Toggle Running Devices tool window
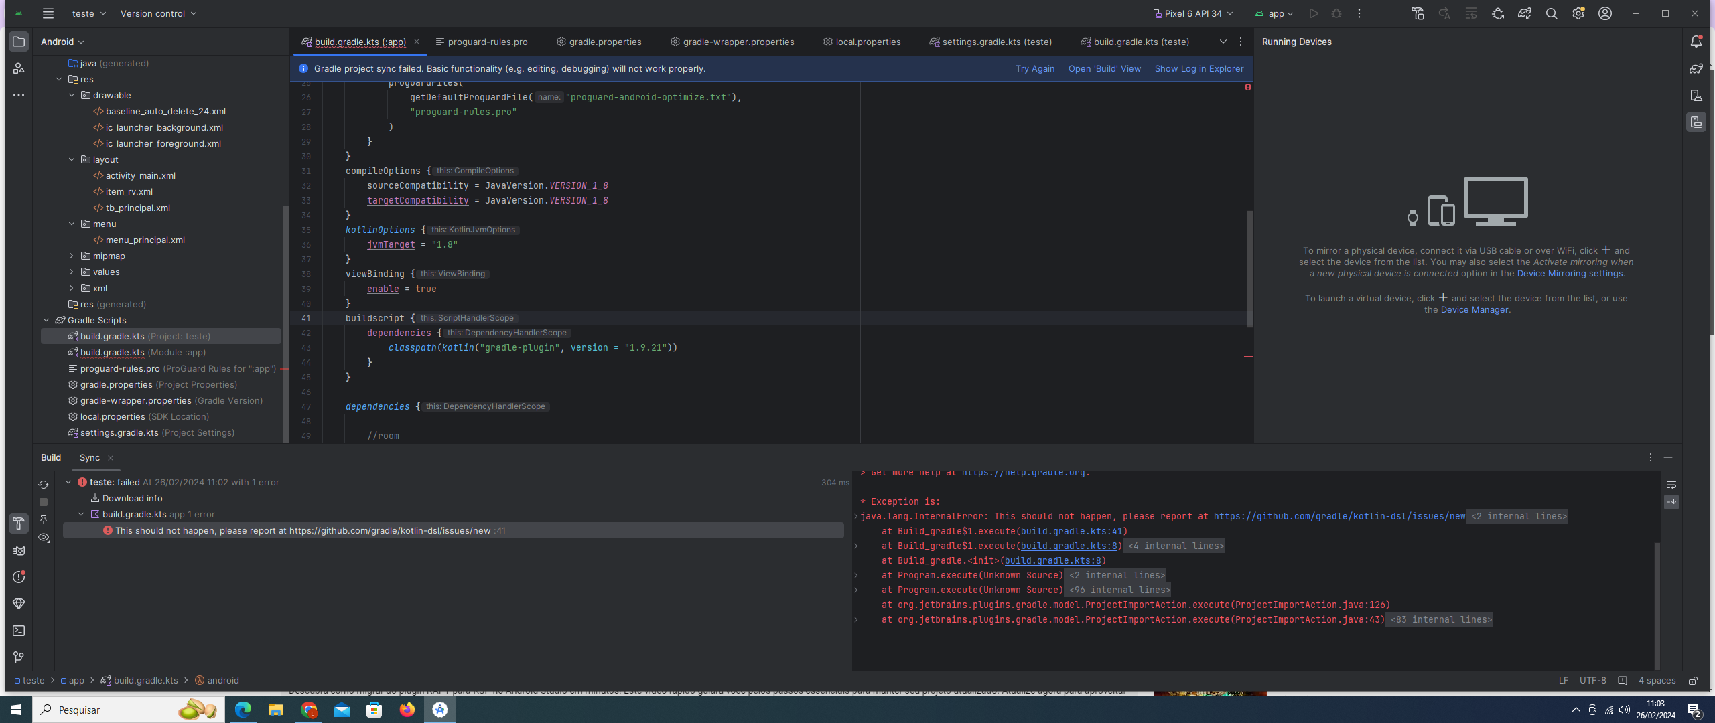 click(1696, 122)
